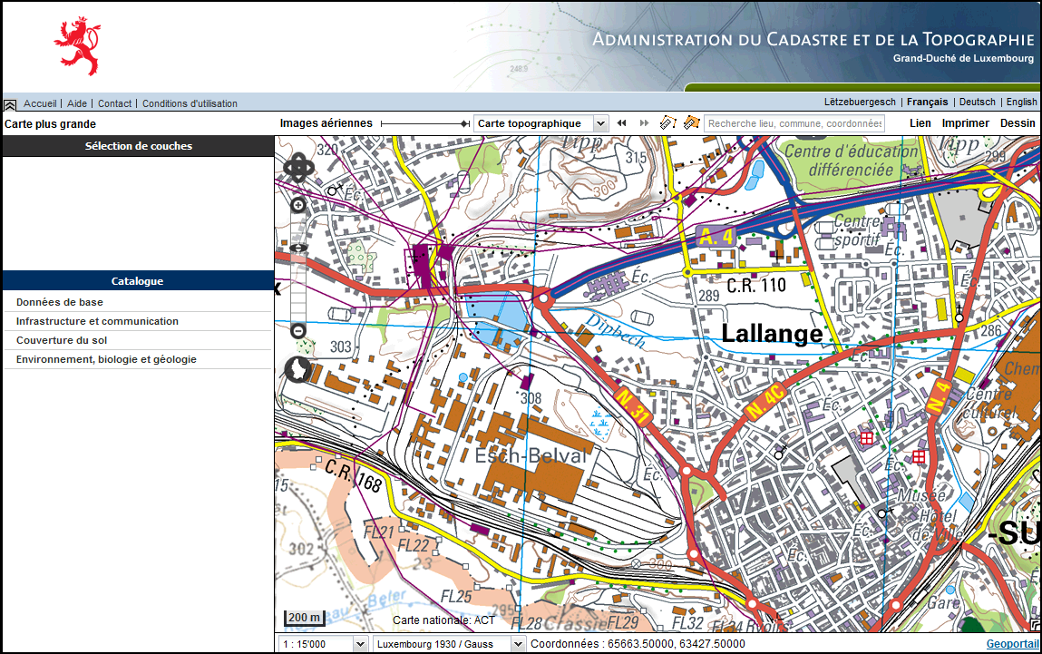Image resolution: width=1042 pixels, height=654 pixels.
Task: Switch language to Deutsch
Action: click(977, 102)
